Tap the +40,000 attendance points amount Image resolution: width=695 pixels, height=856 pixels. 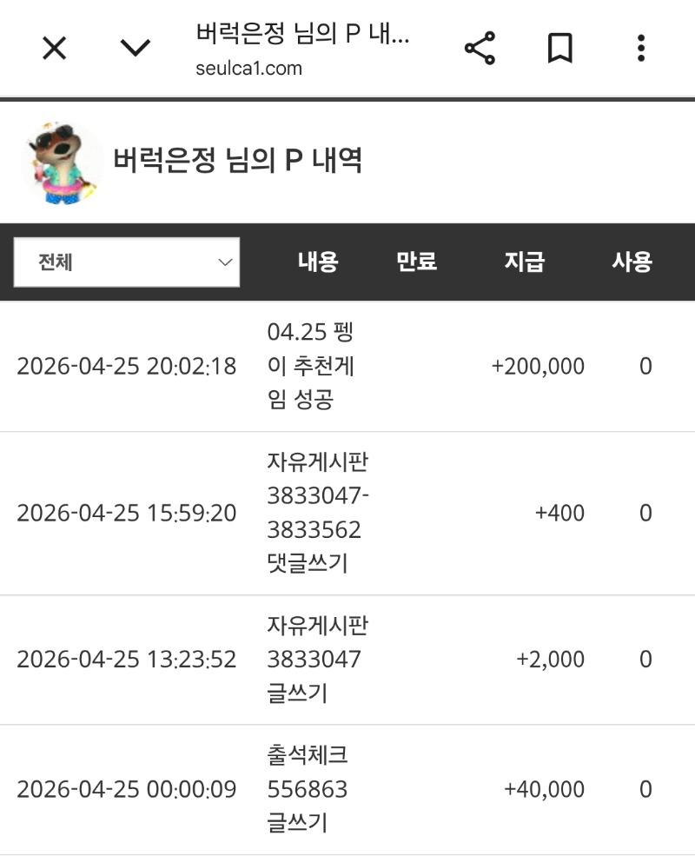point(544,789)
